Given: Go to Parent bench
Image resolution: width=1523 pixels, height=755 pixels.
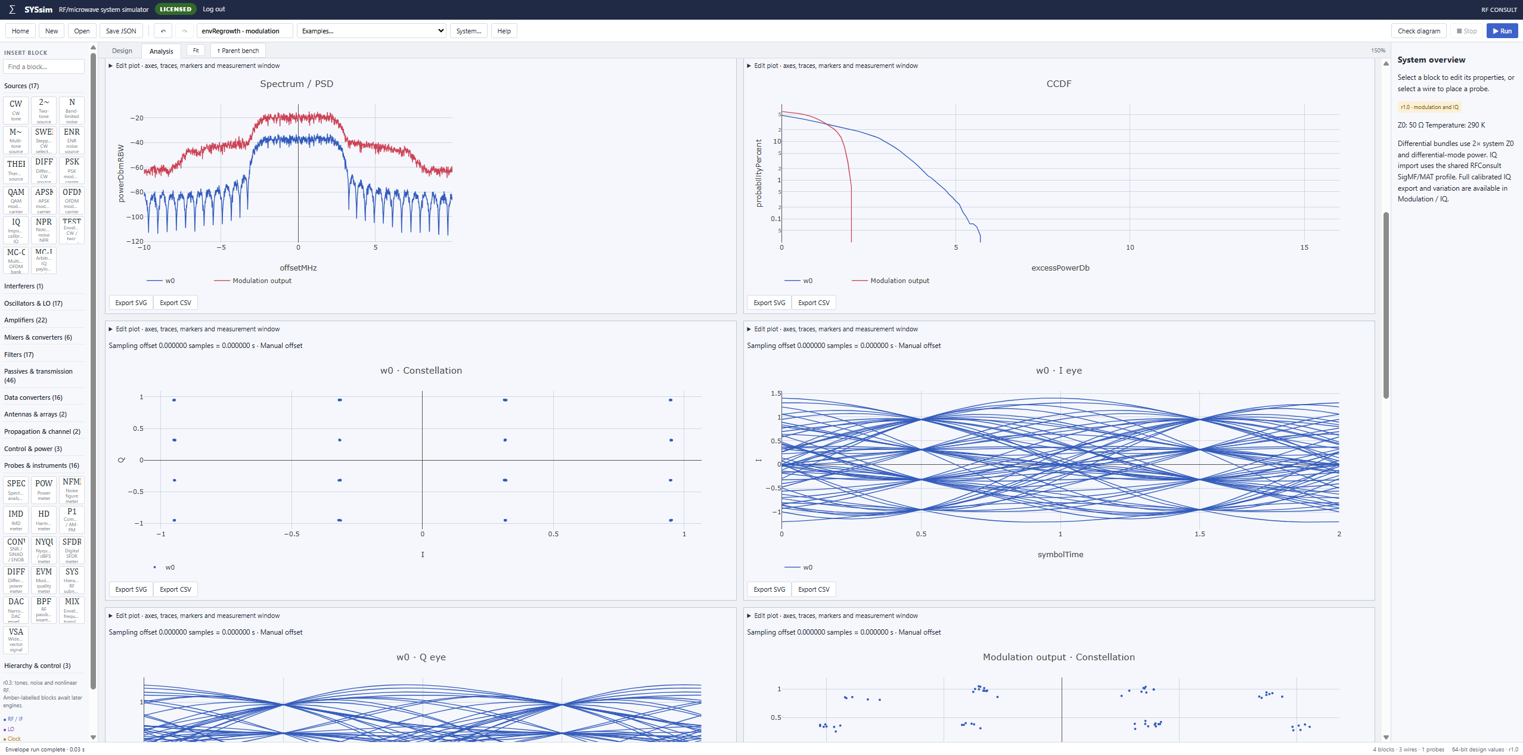Looking at the screenshot, I should pyautogui.click(x=238, y=51).
